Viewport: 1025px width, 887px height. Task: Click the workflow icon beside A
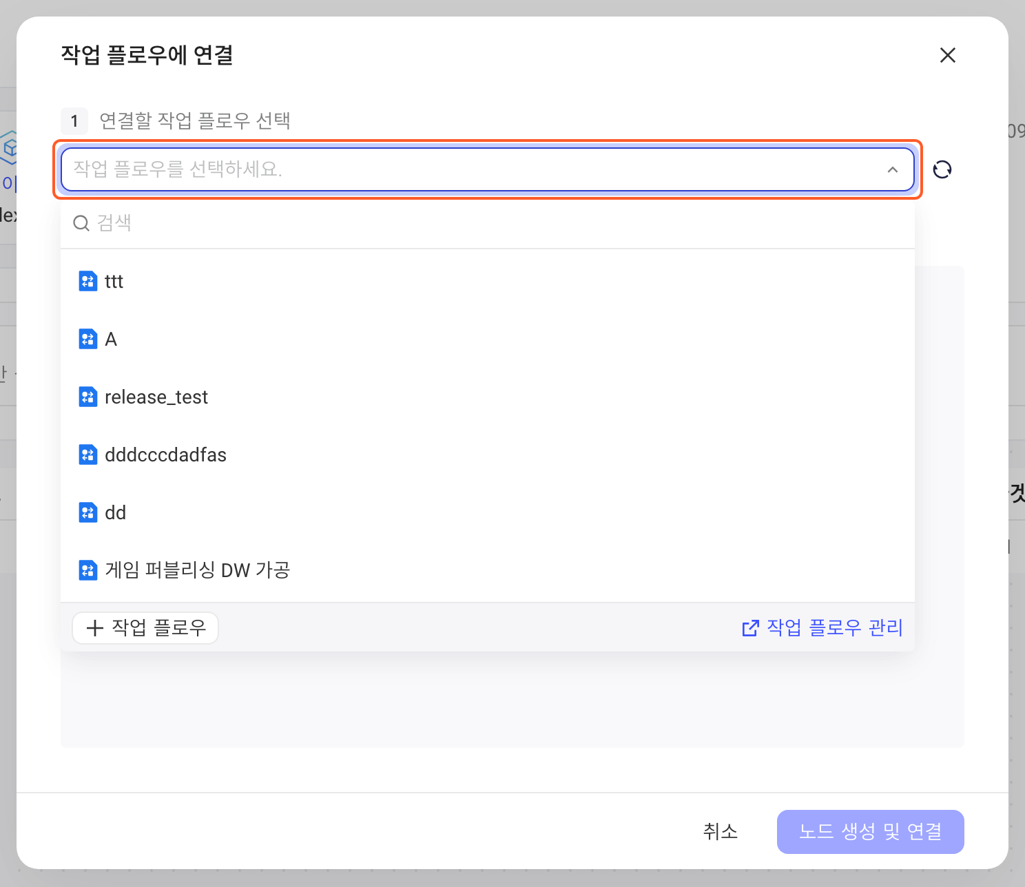click(88, 339)
